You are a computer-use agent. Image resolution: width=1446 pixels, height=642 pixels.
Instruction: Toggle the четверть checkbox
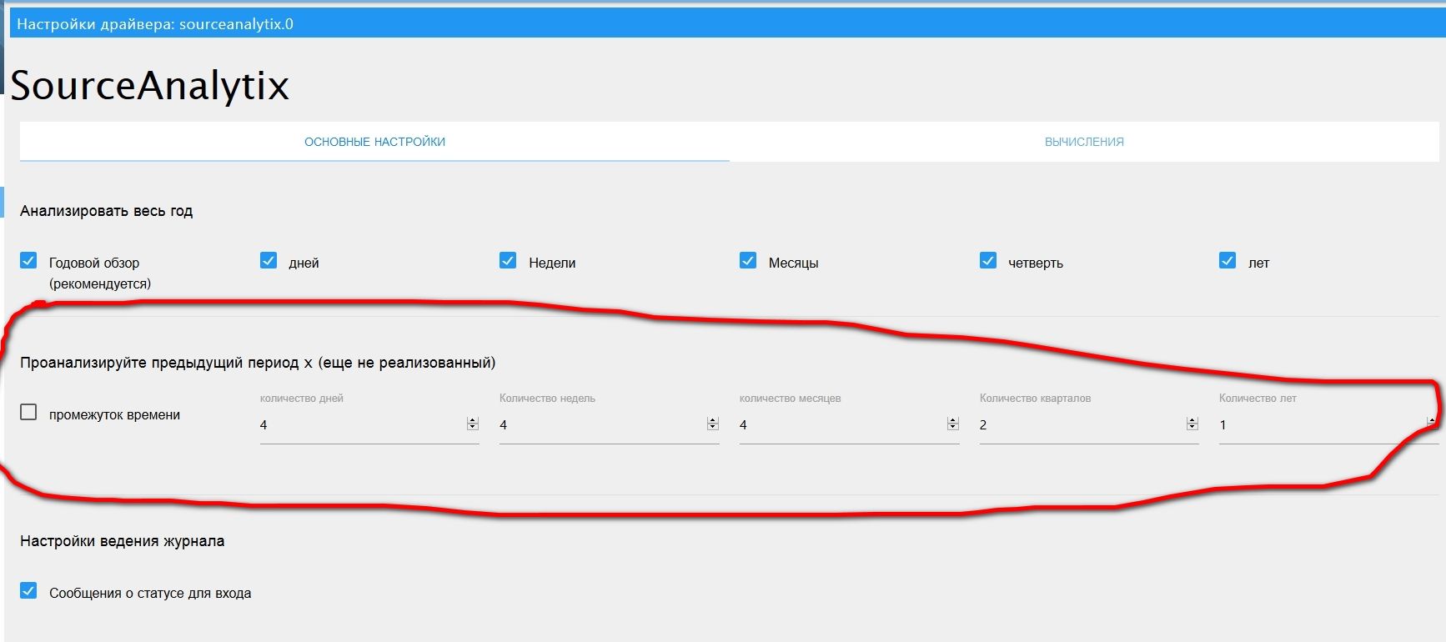tap(988, 261)
